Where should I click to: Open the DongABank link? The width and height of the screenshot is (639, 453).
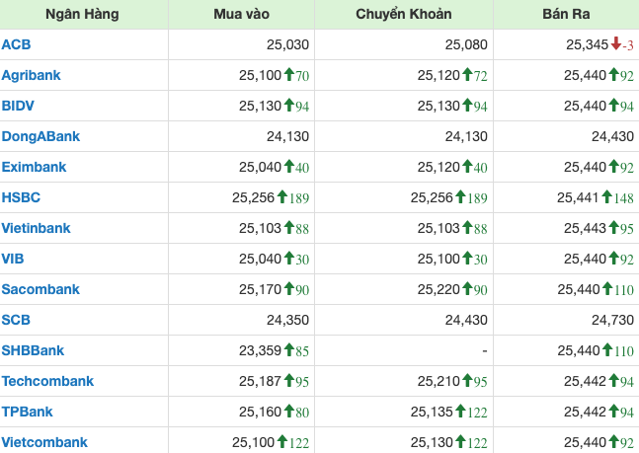[40, 136]
